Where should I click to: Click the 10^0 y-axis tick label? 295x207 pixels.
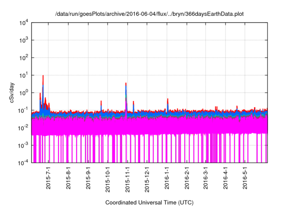[24, 93]
